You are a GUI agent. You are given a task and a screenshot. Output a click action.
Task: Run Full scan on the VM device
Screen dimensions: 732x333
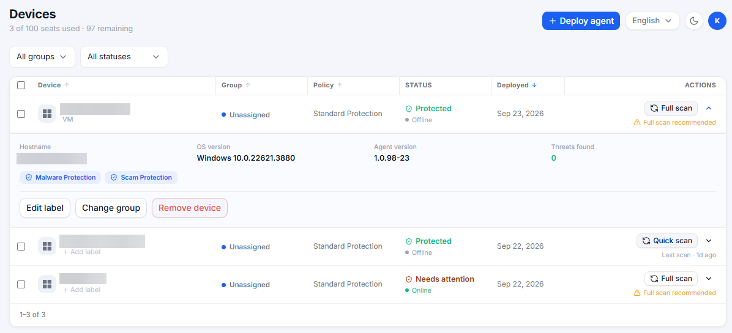click(671, 108)
